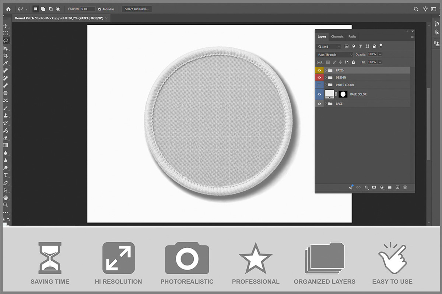Select the Layers tab
442x294 pixels.
[x=322, y=36]
